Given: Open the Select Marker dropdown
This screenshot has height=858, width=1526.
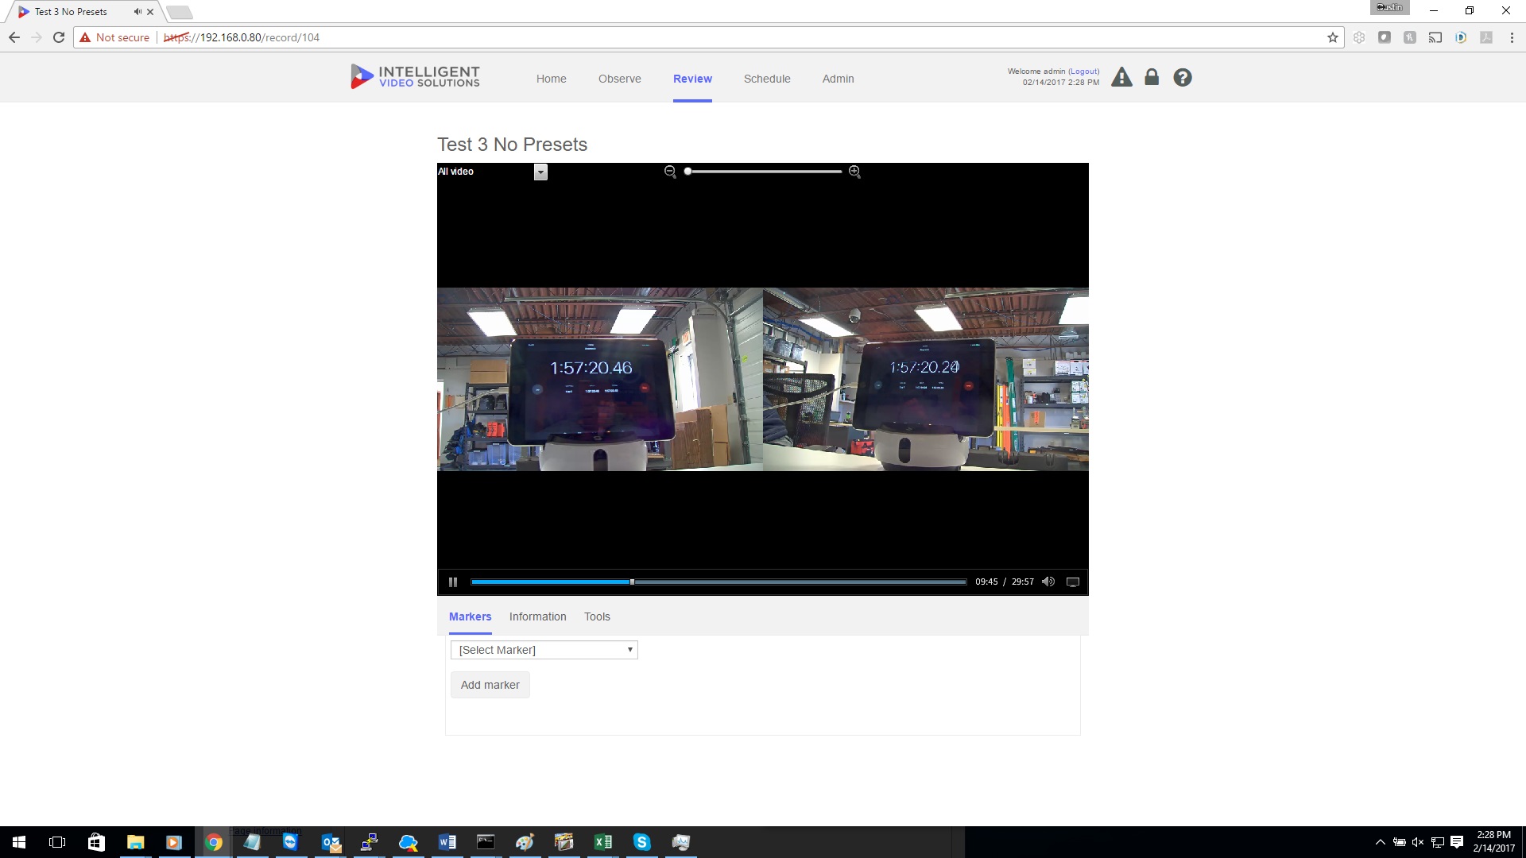Looking at the screenshot, I should (x=544, y=650).
